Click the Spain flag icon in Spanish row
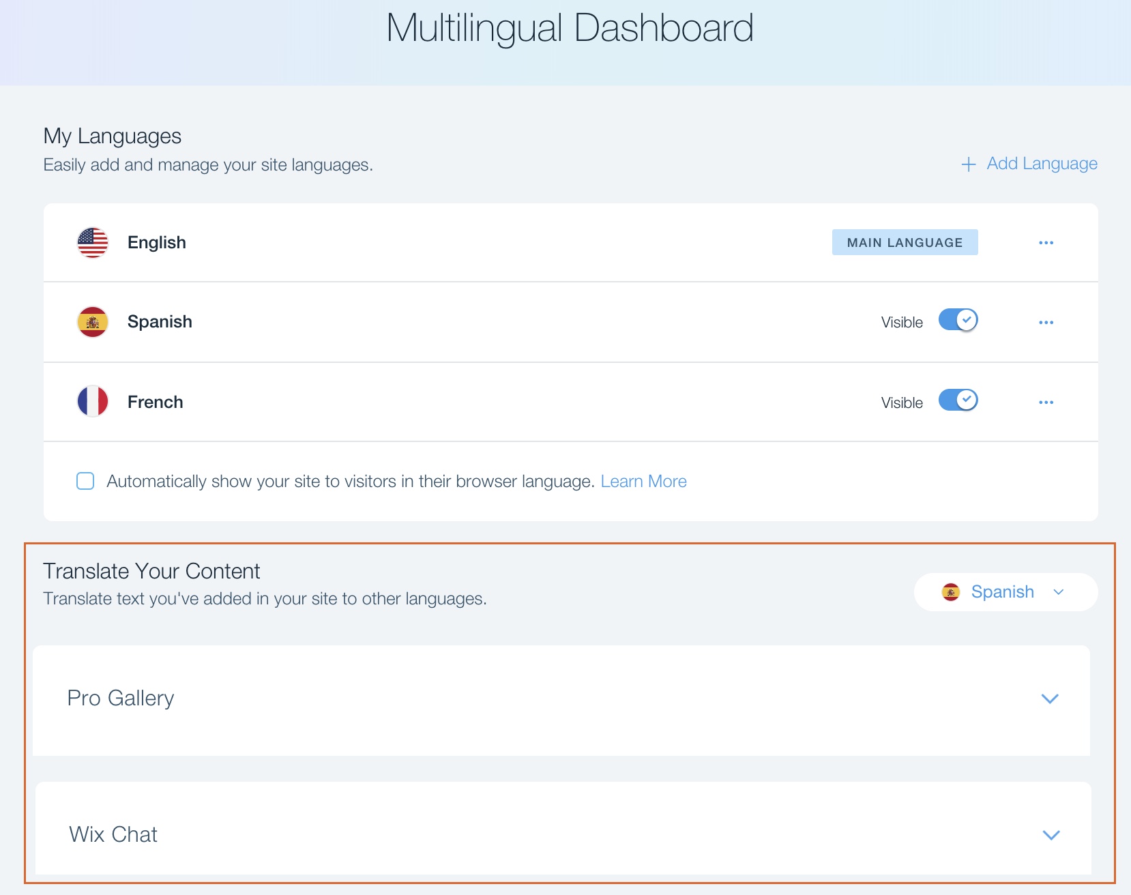Screen dimensions: 1131x895 [x=93, y=322]
